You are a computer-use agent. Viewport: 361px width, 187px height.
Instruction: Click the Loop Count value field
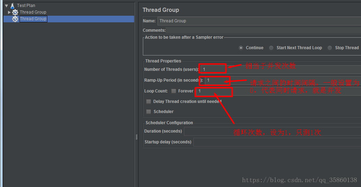[x=278, y=91]
